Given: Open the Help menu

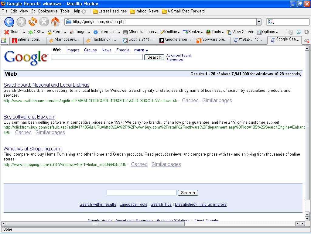Looking at the screenshot, I should tap(76, 11).
